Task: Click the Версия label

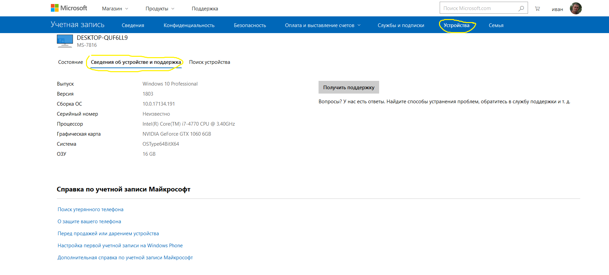Action: (65, 94)
